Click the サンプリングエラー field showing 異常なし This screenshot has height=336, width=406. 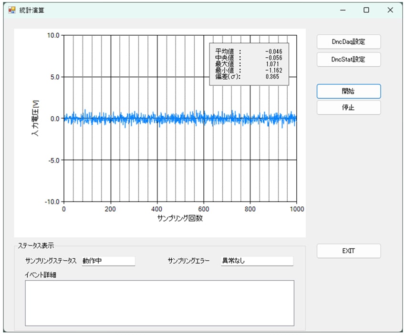tap(256, 261)
